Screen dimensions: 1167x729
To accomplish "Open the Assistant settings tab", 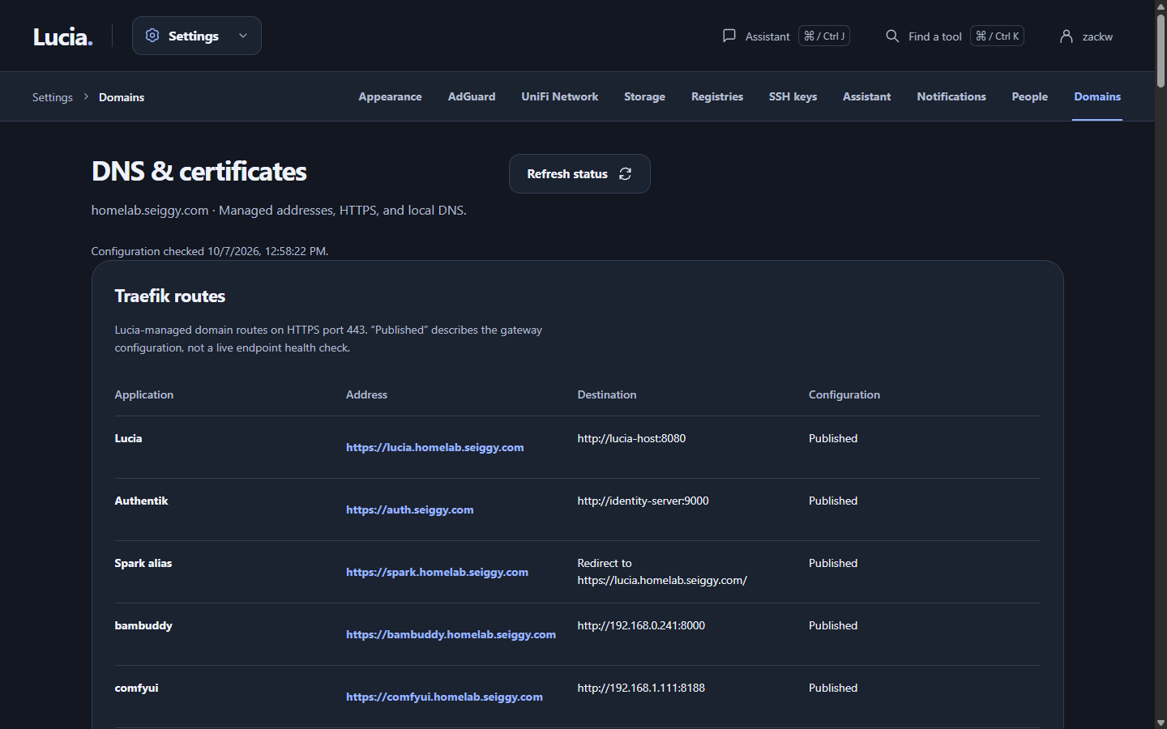I will [x=866, y=96].
